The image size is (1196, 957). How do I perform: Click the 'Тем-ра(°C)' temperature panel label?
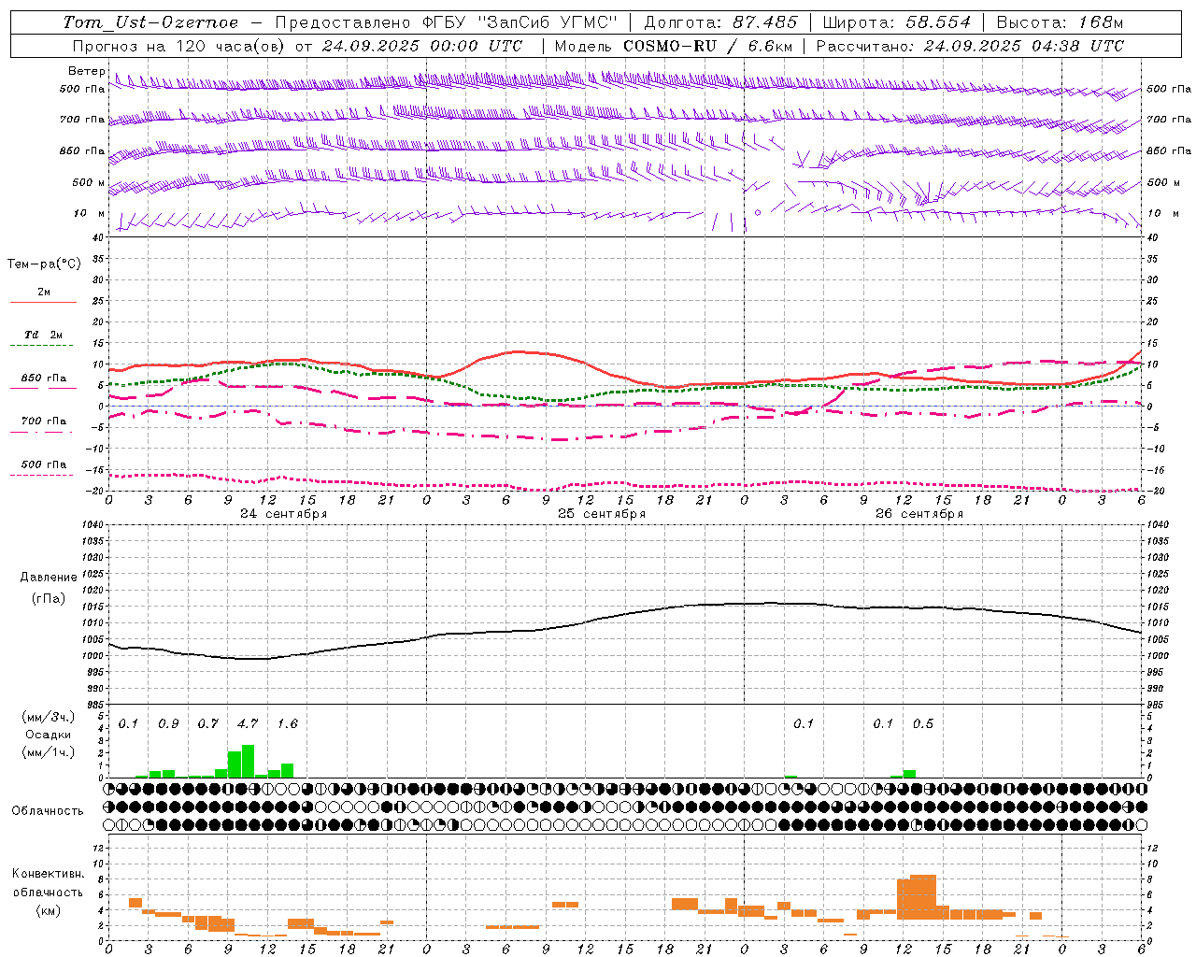tap(44, 264)
